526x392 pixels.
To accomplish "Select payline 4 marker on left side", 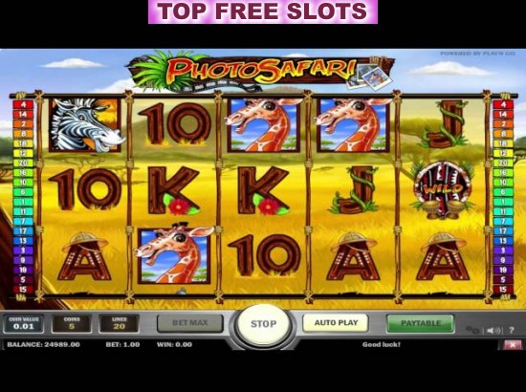I will click(x=23, y=104).
